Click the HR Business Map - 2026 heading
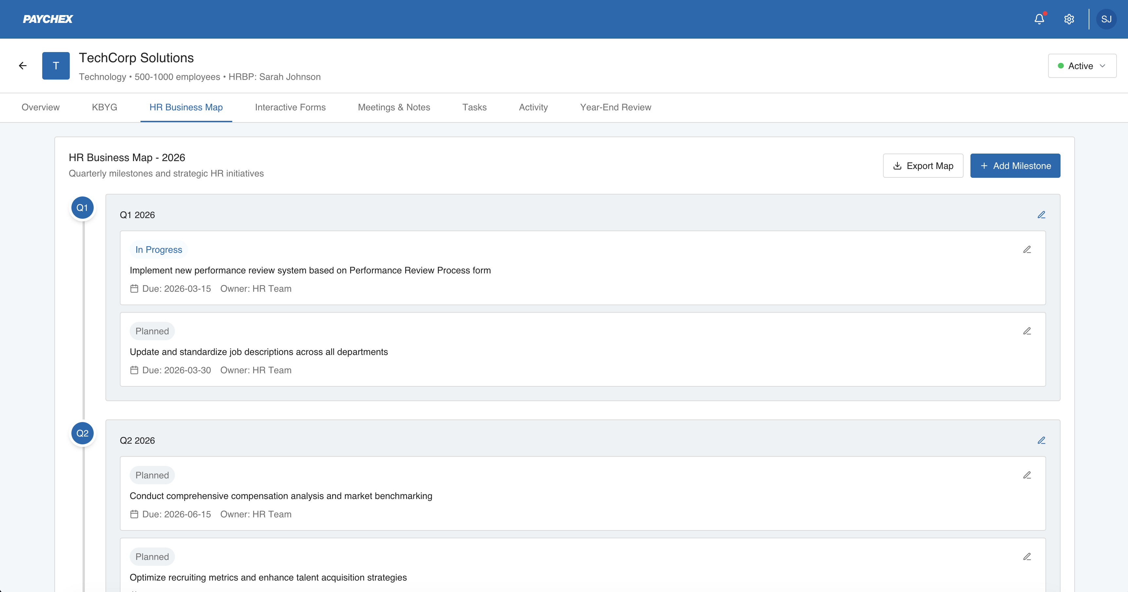This screenshot has width=1128, height=592. pos(127,157)
